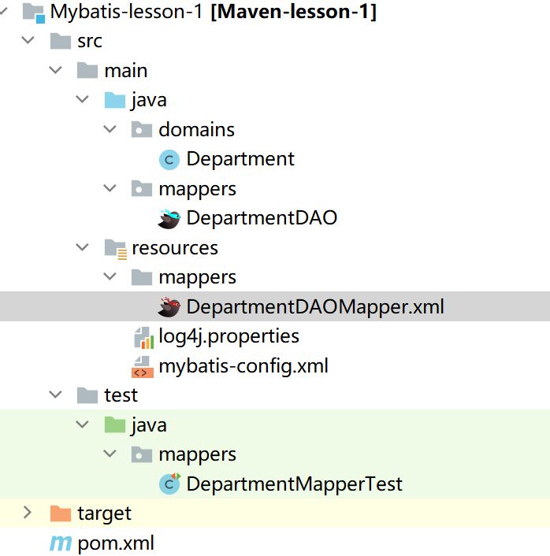Collapse the java folder under main
Image resolution: width=550 pixels, height=556 pixels.
(x=82, y=99)
